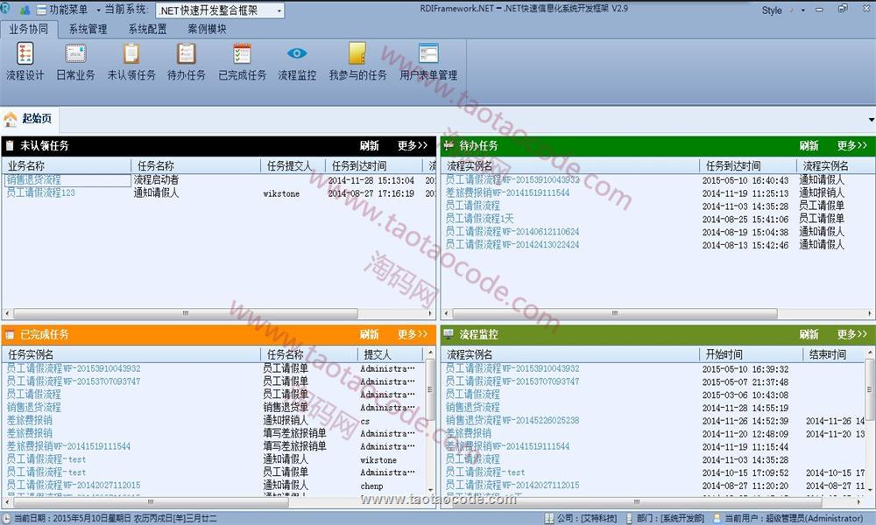Click the 日常业务 daily business icon

[75, 61]
